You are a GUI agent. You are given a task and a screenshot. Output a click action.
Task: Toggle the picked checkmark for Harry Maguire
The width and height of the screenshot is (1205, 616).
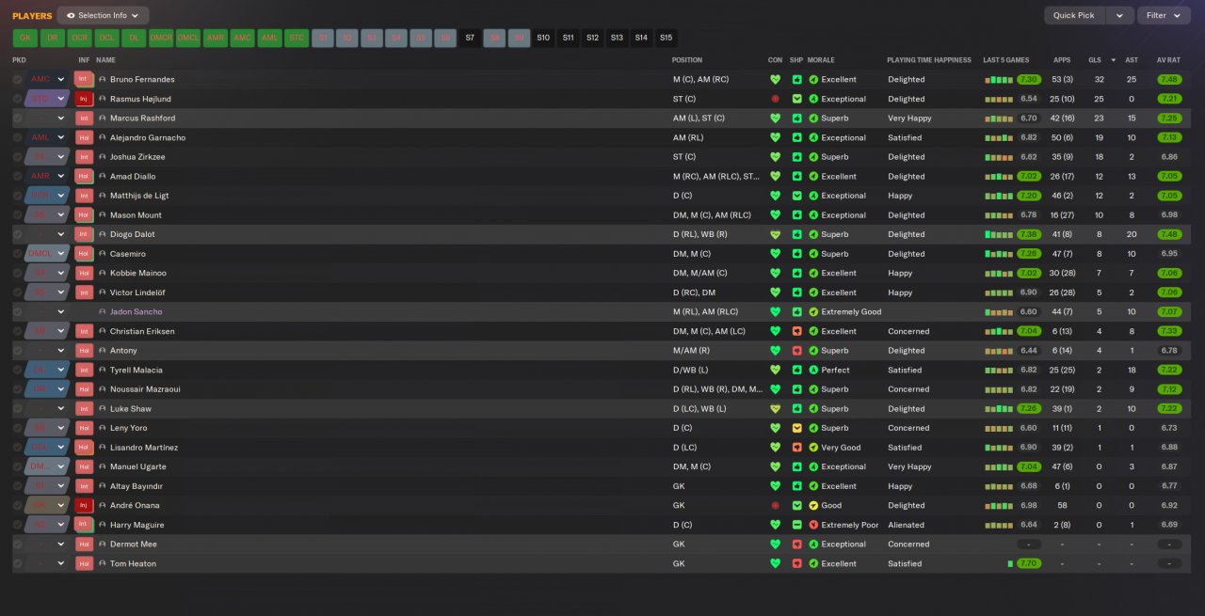coord(17,525)
